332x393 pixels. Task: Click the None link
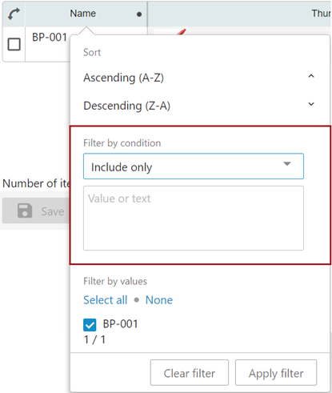click(x=159, y=300)
